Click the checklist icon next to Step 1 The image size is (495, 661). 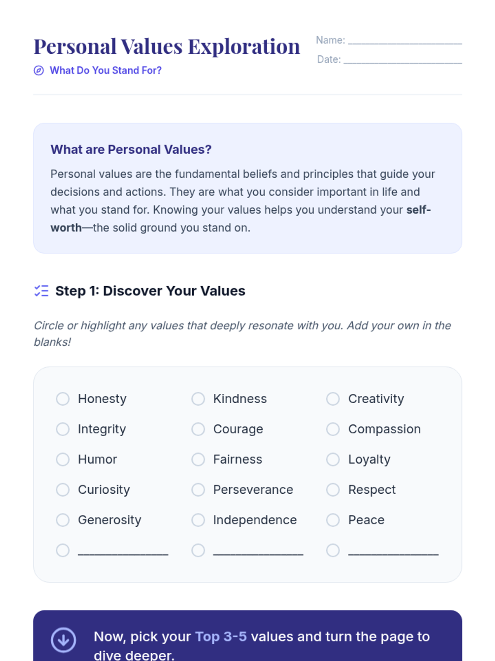coord(41,291)
